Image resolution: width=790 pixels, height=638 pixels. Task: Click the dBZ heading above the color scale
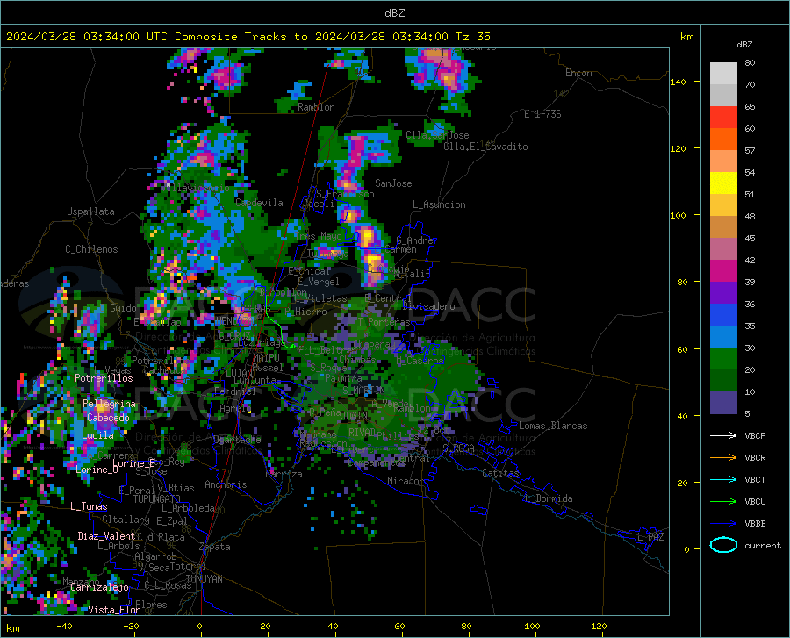point(744,44)
